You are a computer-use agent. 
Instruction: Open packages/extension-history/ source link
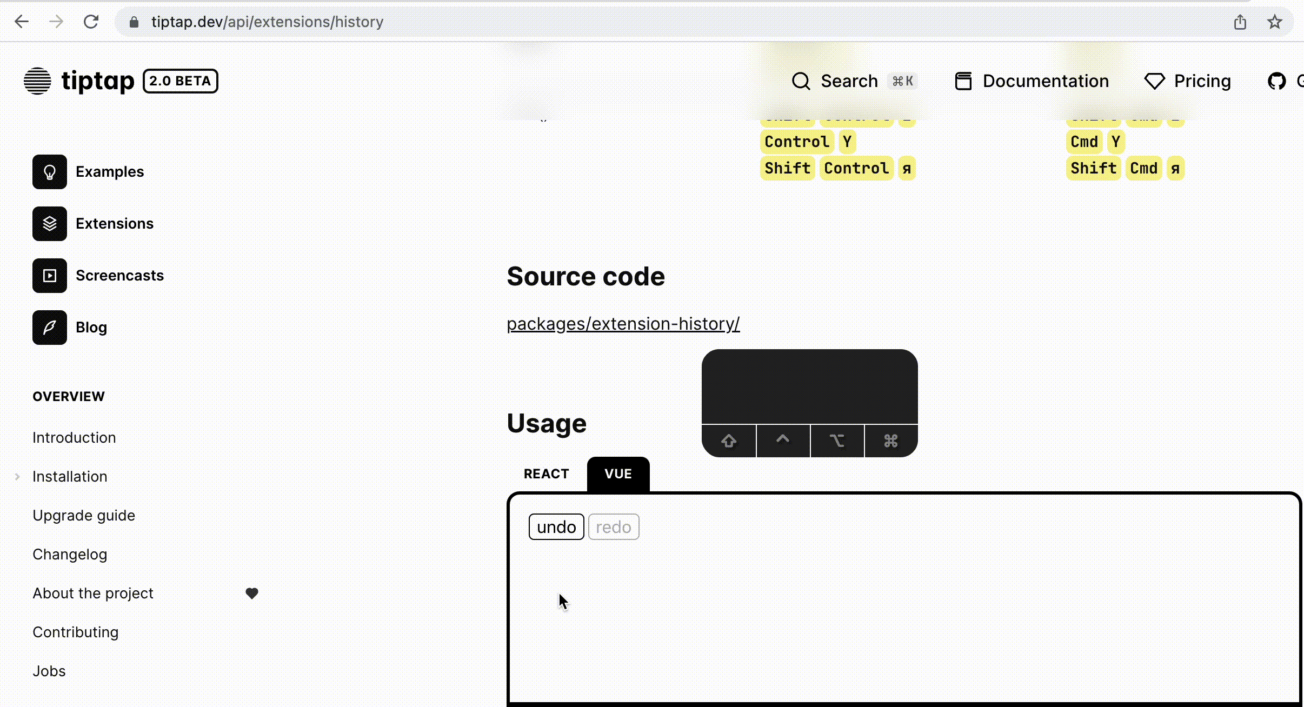coord(623,324)
